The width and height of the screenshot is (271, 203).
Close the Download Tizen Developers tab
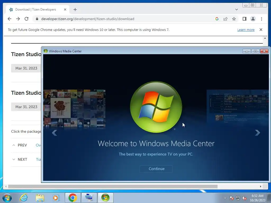pyautogui.click(x=65, y=10)
